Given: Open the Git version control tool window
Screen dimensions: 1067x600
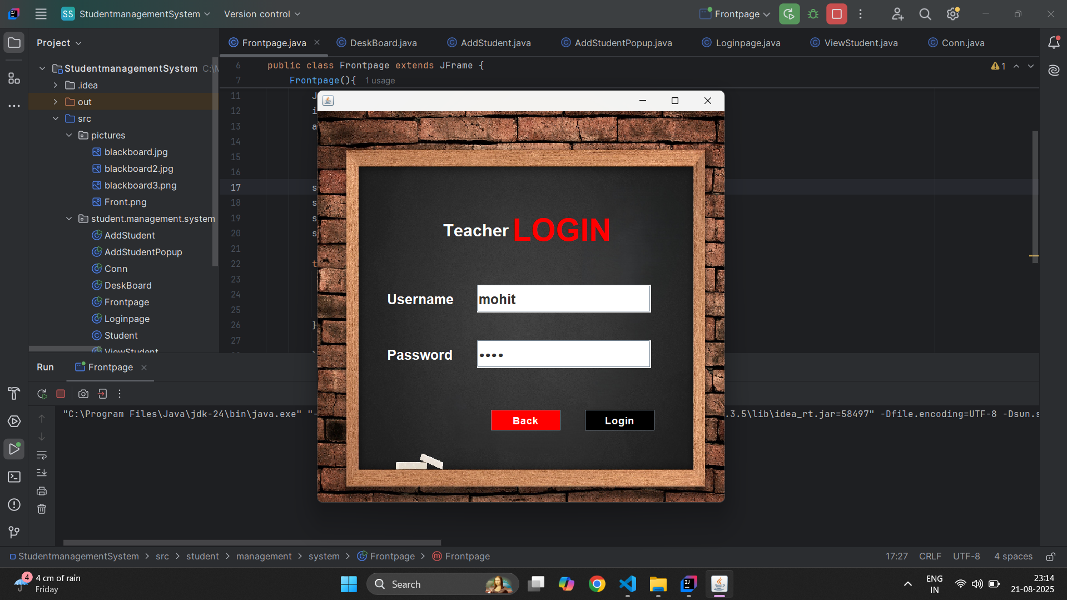Looking at the screenshot, I should coord(14,532).
